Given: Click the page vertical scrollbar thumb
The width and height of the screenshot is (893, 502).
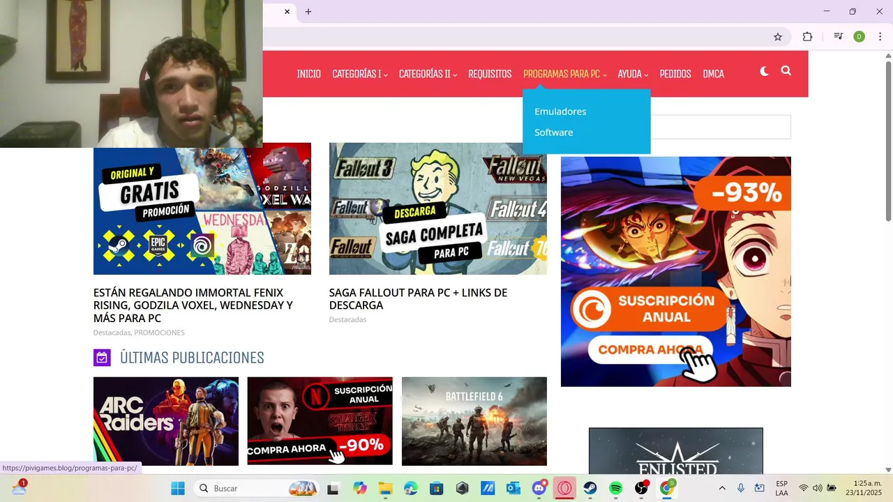Looking at the screenshot, I should click(888, 142).
